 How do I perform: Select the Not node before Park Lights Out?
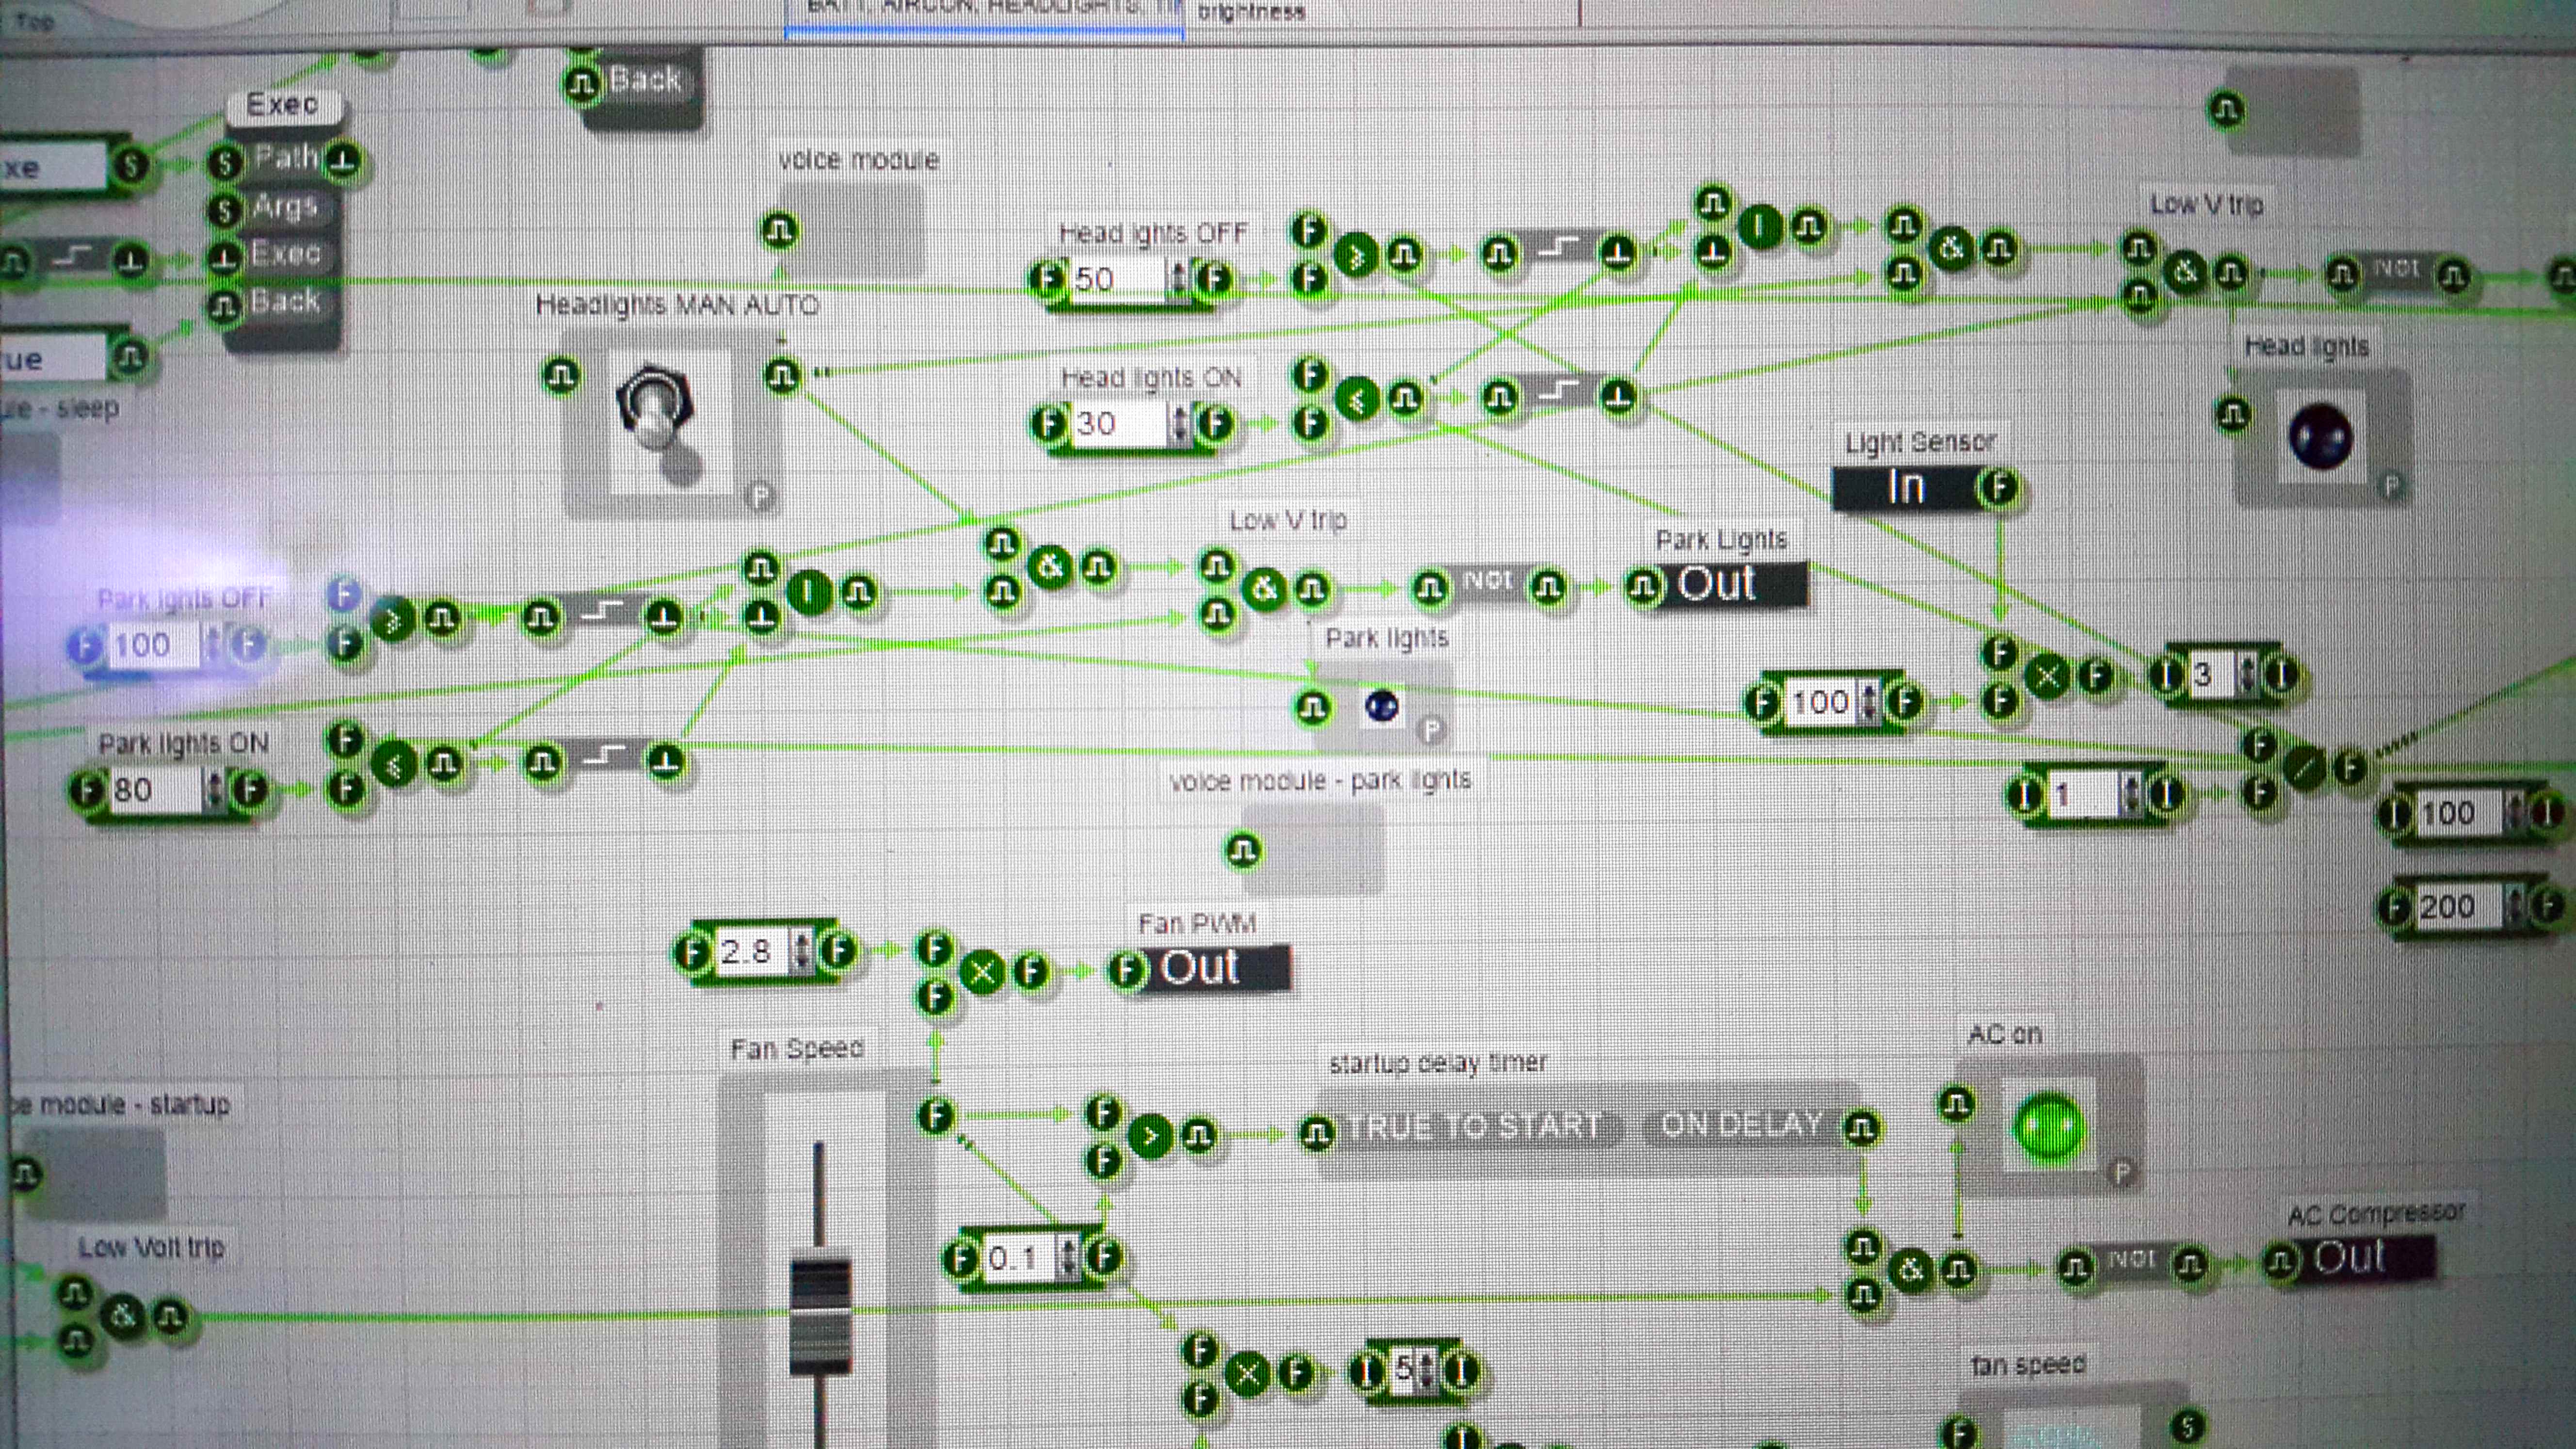(x=1488, y=582)
